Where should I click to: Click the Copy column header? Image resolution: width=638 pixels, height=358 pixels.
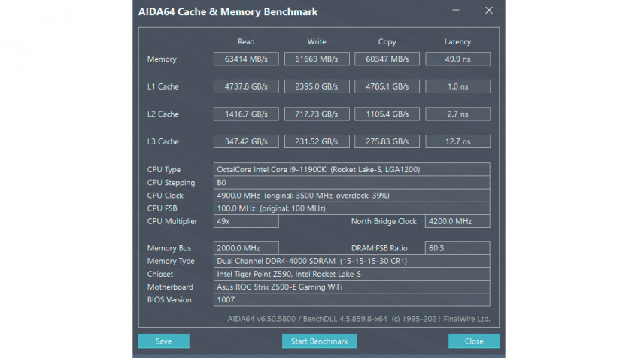pos(387,41)
